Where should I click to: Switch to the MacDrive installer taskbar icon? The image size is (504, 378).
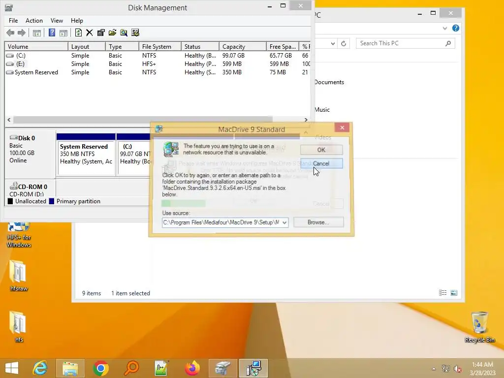click(253, 368)
